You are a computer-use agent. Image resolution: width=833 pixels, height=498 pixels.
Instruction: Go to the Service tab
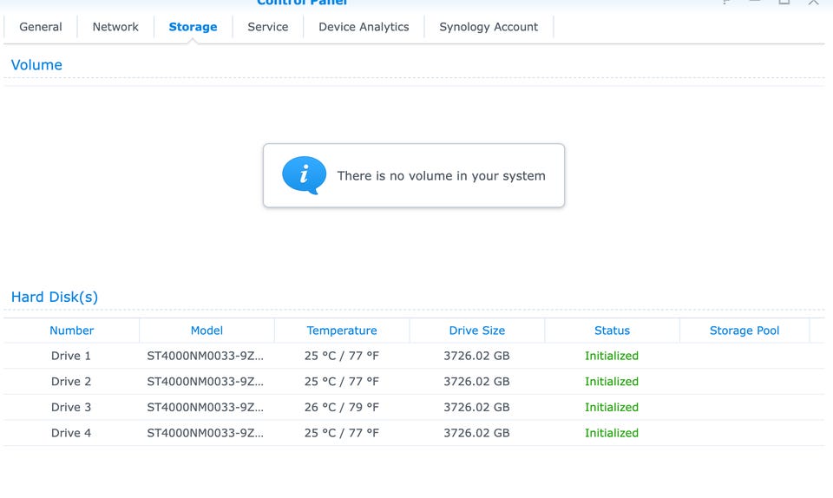coord(267,27)
